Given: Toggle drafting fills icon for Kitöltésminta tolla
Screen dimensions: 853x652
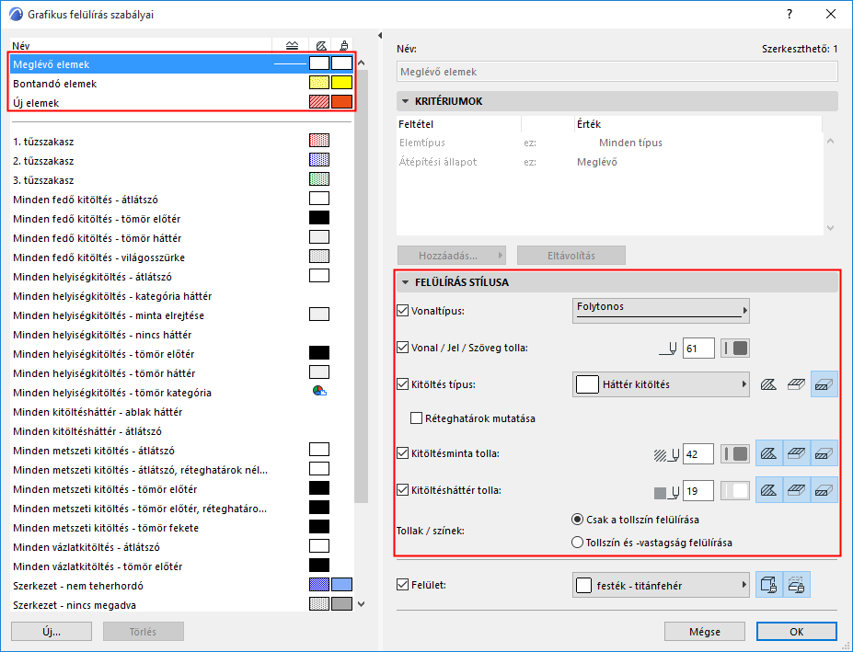Looking at the screenshot, I should [768, 453].
